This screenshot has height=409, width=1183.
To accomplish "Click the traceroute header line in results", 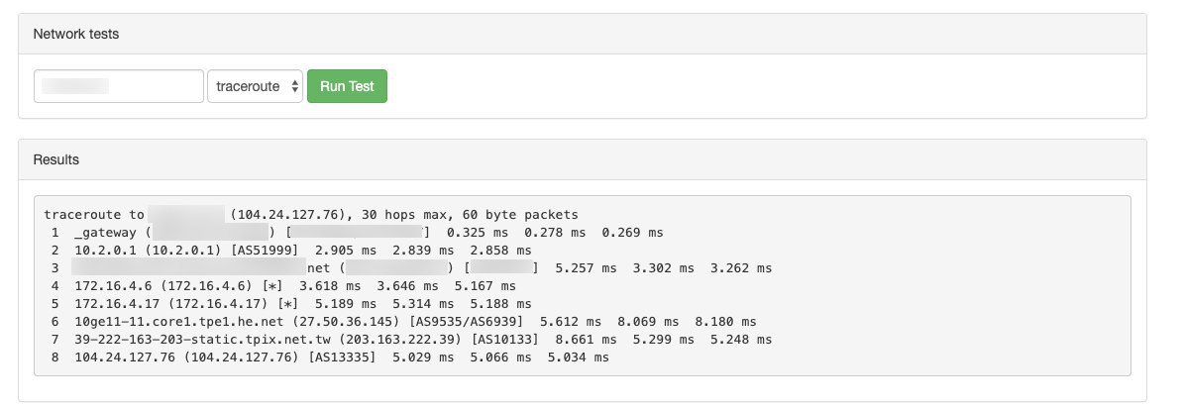I will click(x=311, y=215).
